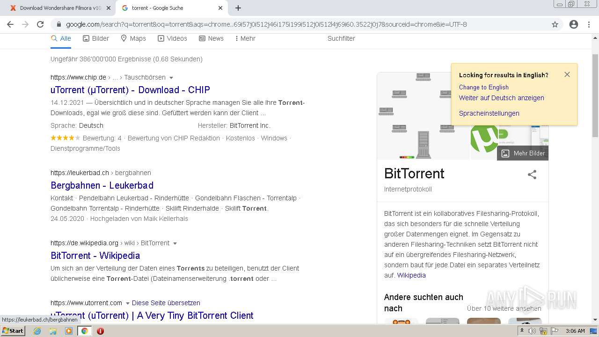
Task: Click Chrome icon in taskbar
Action: pos(84,331)
